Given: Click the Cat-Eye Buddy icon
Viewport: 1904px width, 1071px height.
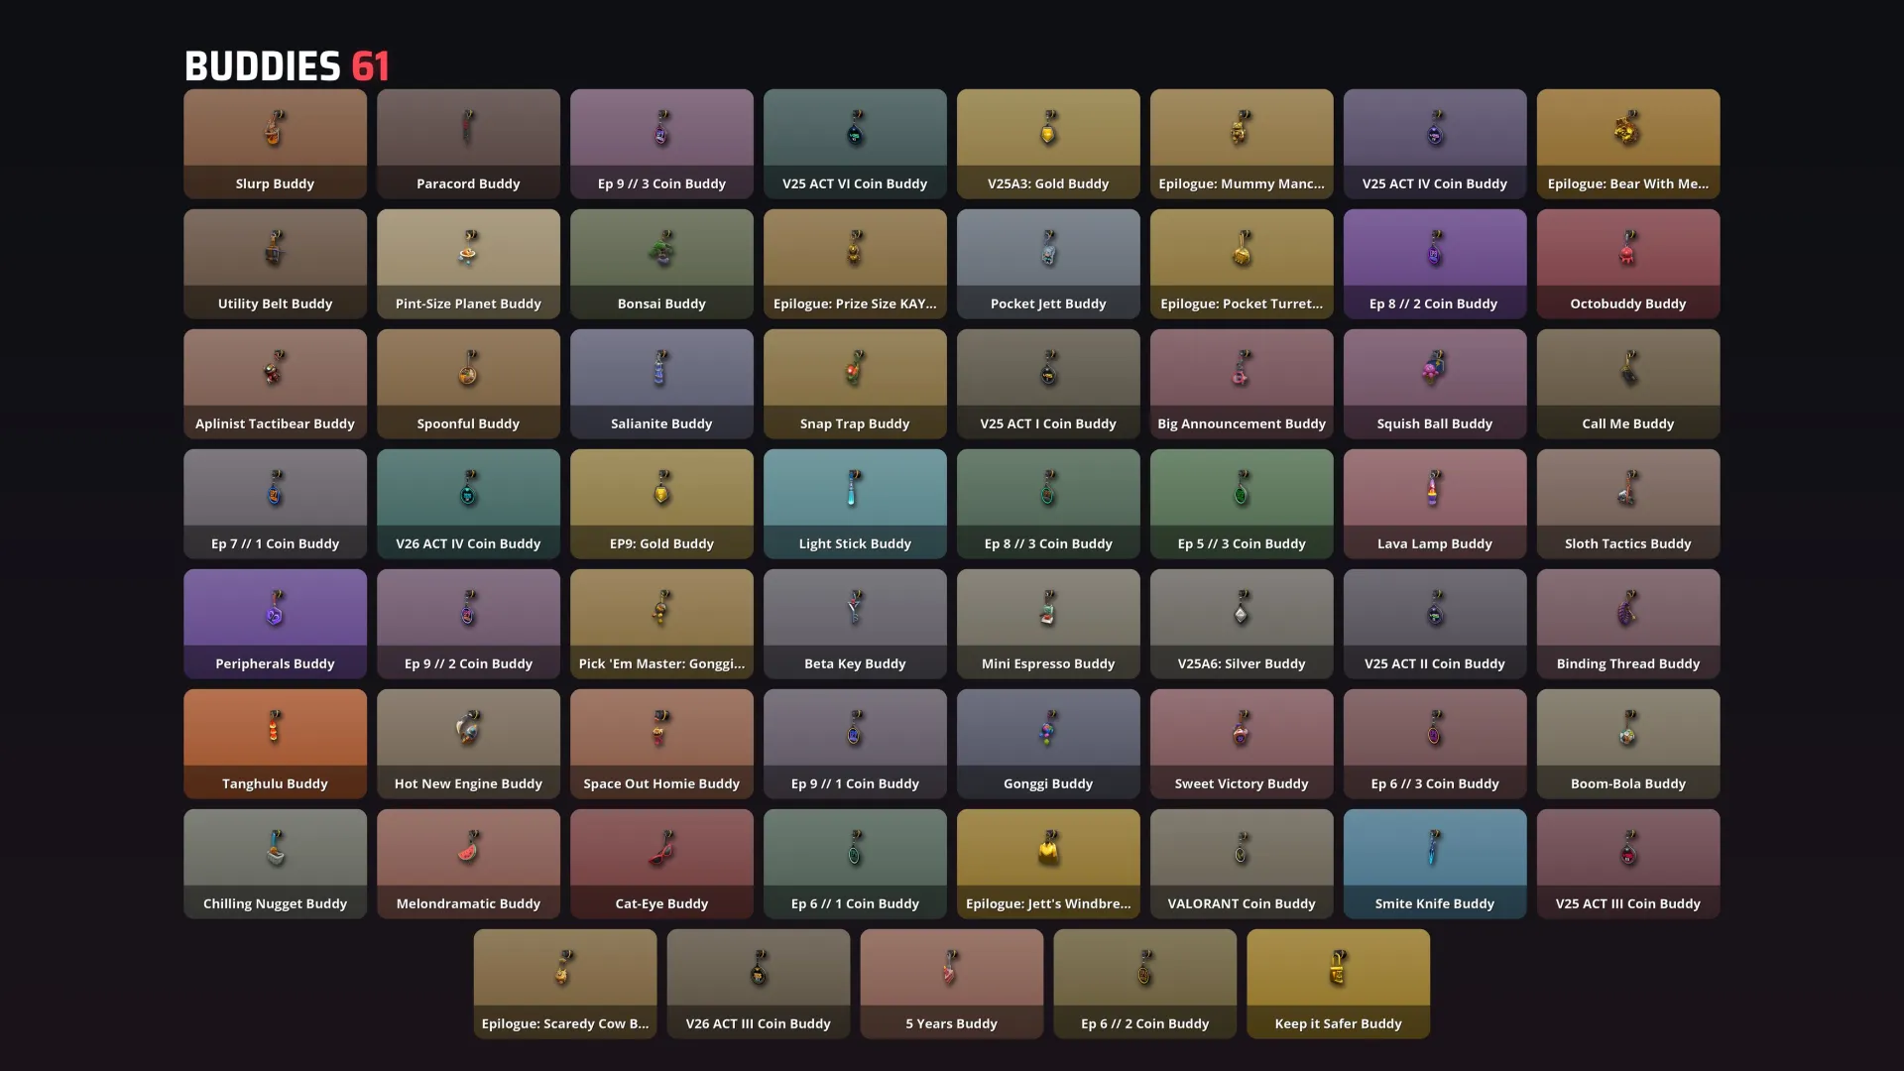Looking at the screenshot, I should (661, 848).
